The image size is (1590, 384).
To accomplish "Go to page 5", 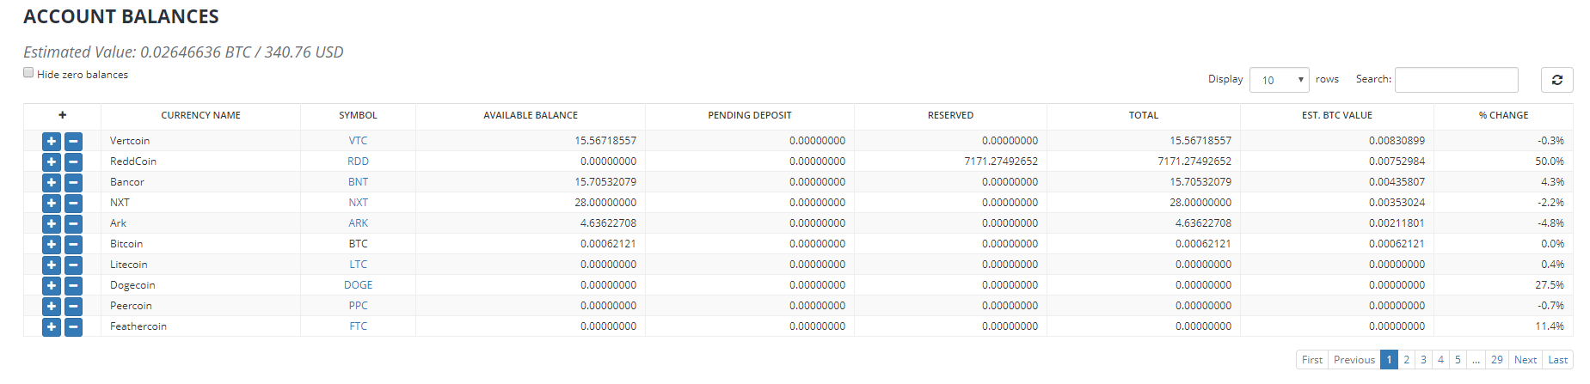I will (x=1458, y=360).
